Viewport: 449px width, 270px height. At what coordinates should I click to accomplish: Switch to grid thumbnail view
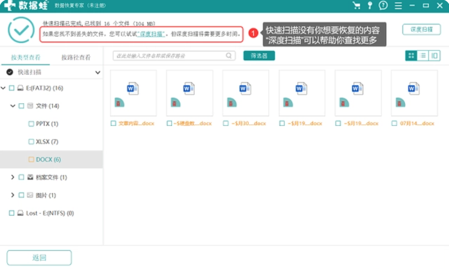pos(411,55)
